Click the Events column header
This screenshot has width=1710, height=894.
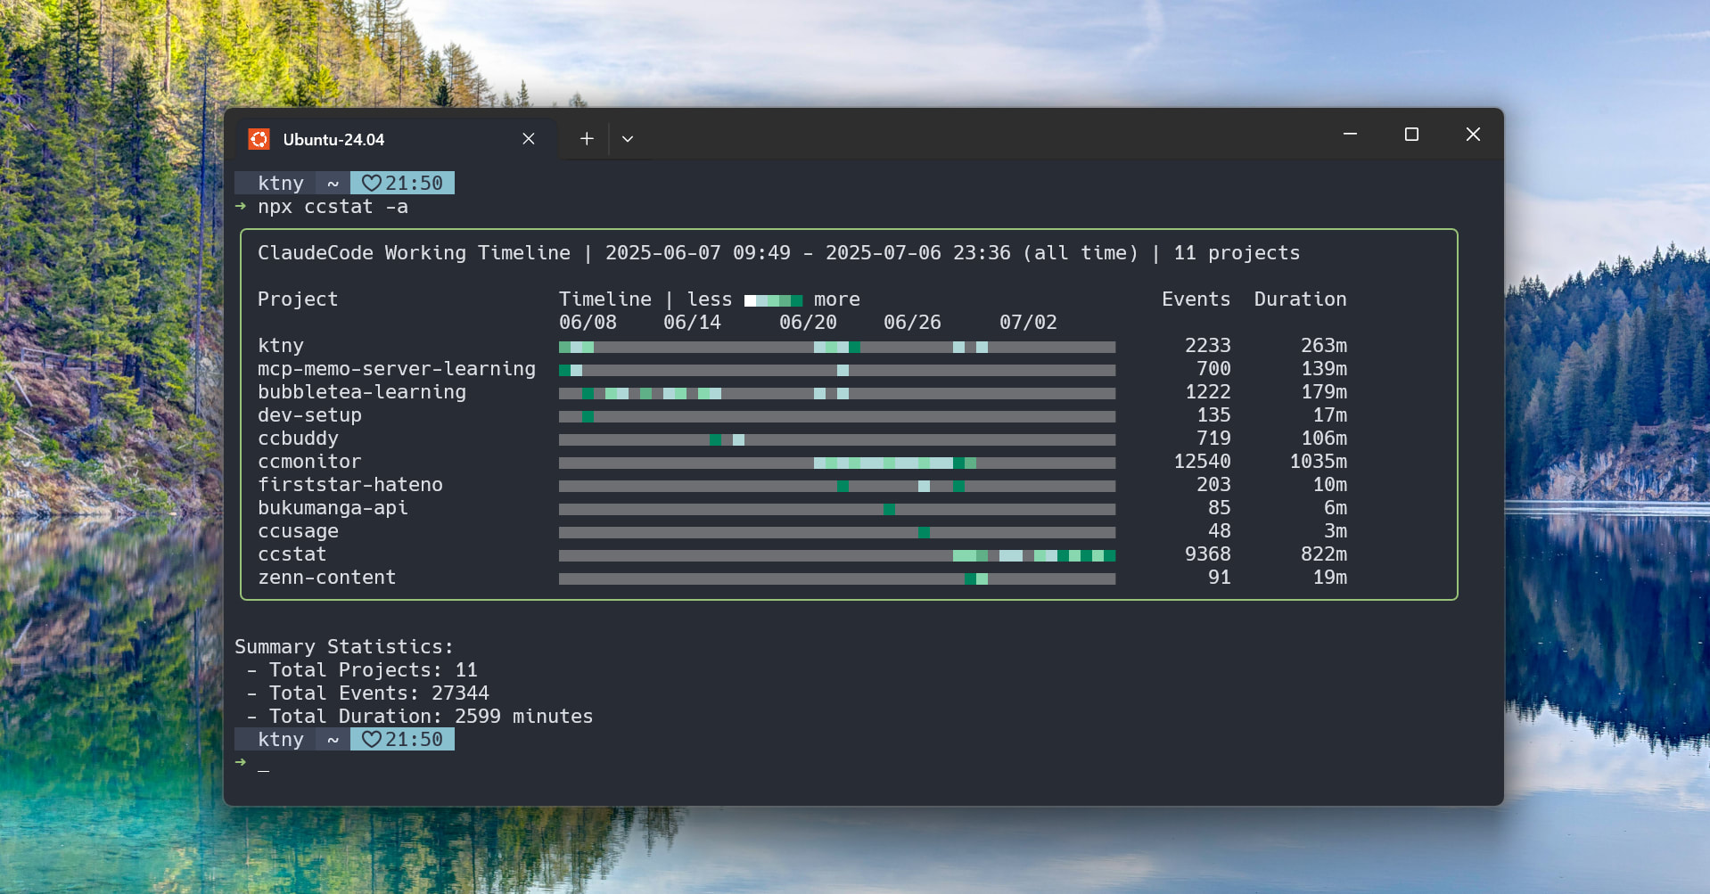(1196, 299)
